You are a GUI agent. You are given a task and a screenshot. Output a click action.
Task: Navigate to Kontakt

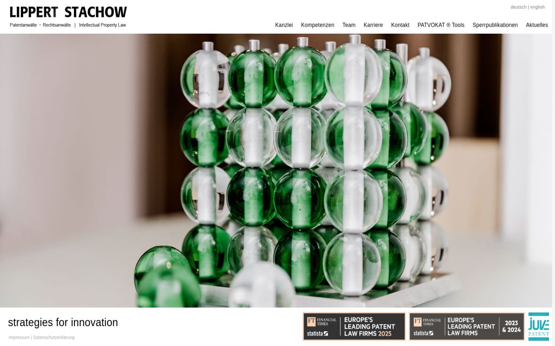pyautogui.click(x=400, y=25)
